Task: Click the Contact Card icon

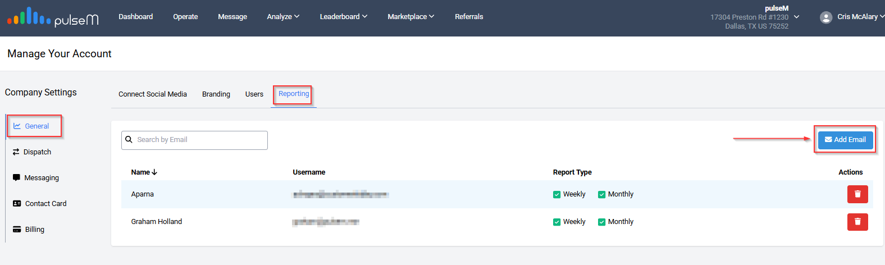Action: [17, 204]
